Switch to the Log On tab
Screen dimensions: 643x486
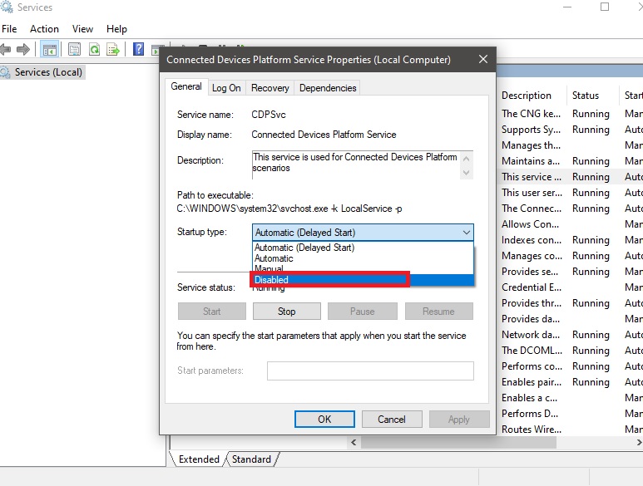[x=226, y=88]
